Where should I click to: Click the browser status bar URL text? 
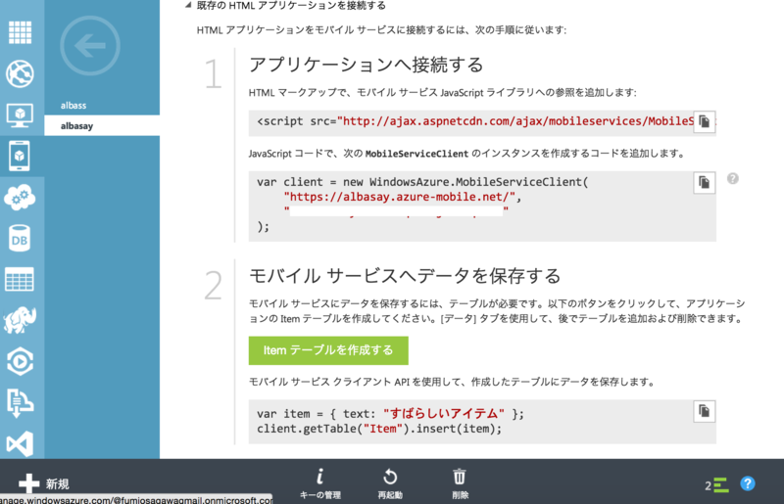pos(136,499)
